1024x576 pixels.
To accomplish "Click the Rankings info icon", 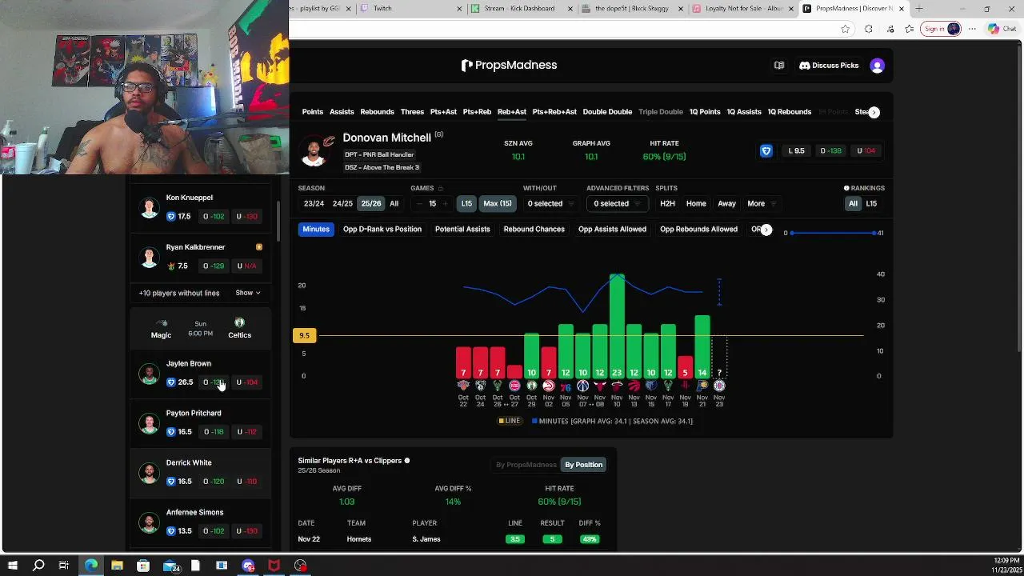I will pos(846,188).
